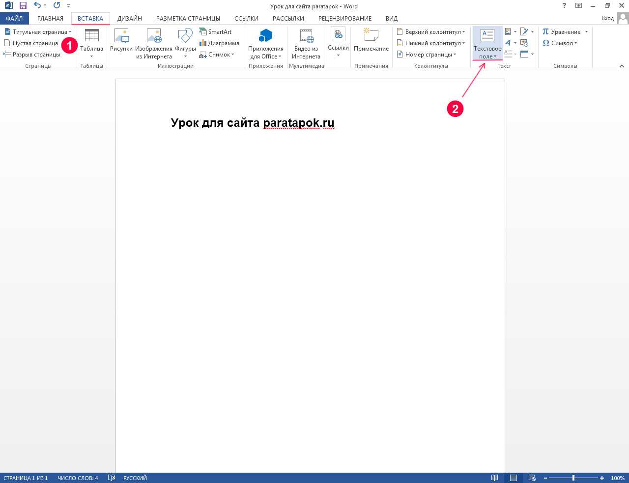Undo the last action
This screenshot has width=629, height=483.
point(37,6)
